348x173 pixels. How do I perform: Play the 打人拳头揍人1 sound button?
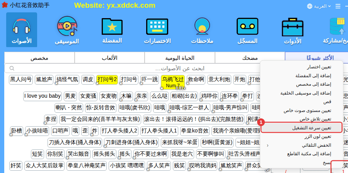159,131
